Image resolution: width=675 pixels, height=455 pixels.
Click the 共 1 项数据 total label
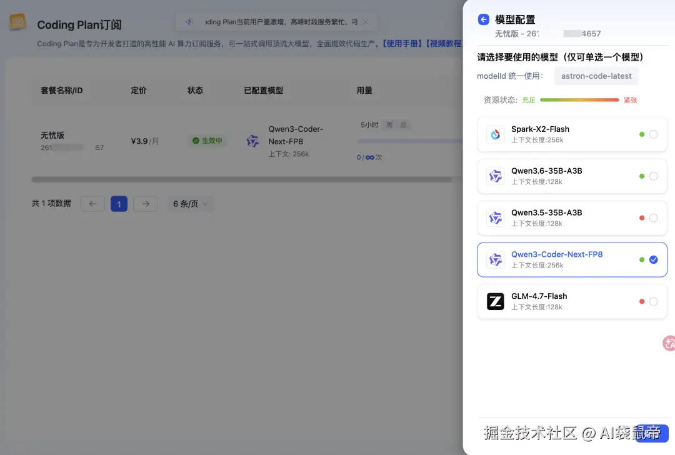coord(51,203)
